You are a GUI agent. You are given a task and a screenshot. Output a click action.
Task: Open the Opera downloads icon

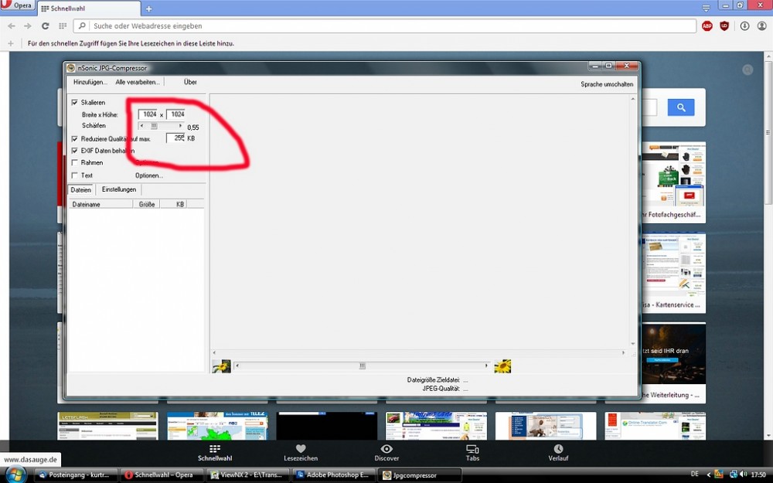point(744,26)
